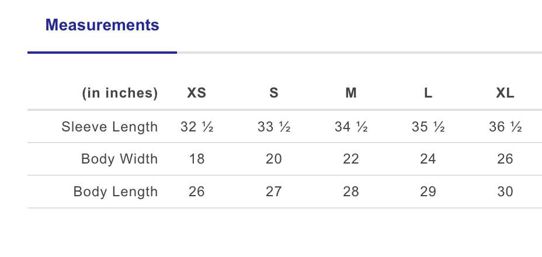The image size is (542, 257).
Task: Select the XL size column header
Action: [505, 93]
